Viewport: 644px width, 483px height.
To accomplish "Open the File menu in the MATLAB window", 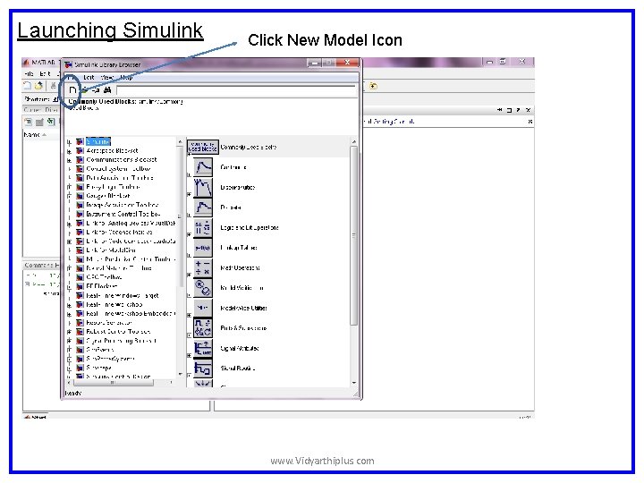I will click(x=29, y=74).
